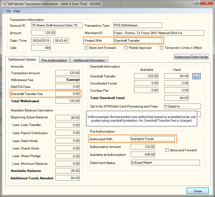The height and width of the screenshot is (197, 215).
Task: Click Uncollected Funds Used field
Action: click(176, 83)
